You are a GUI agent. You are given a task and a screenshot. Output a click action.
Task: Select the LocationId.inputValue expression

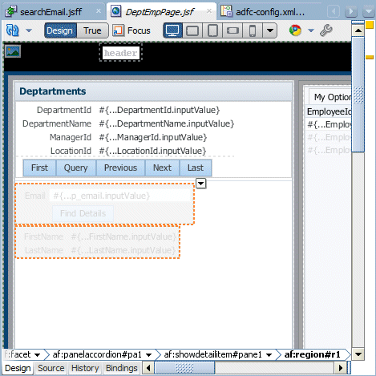tap(152, 151)
